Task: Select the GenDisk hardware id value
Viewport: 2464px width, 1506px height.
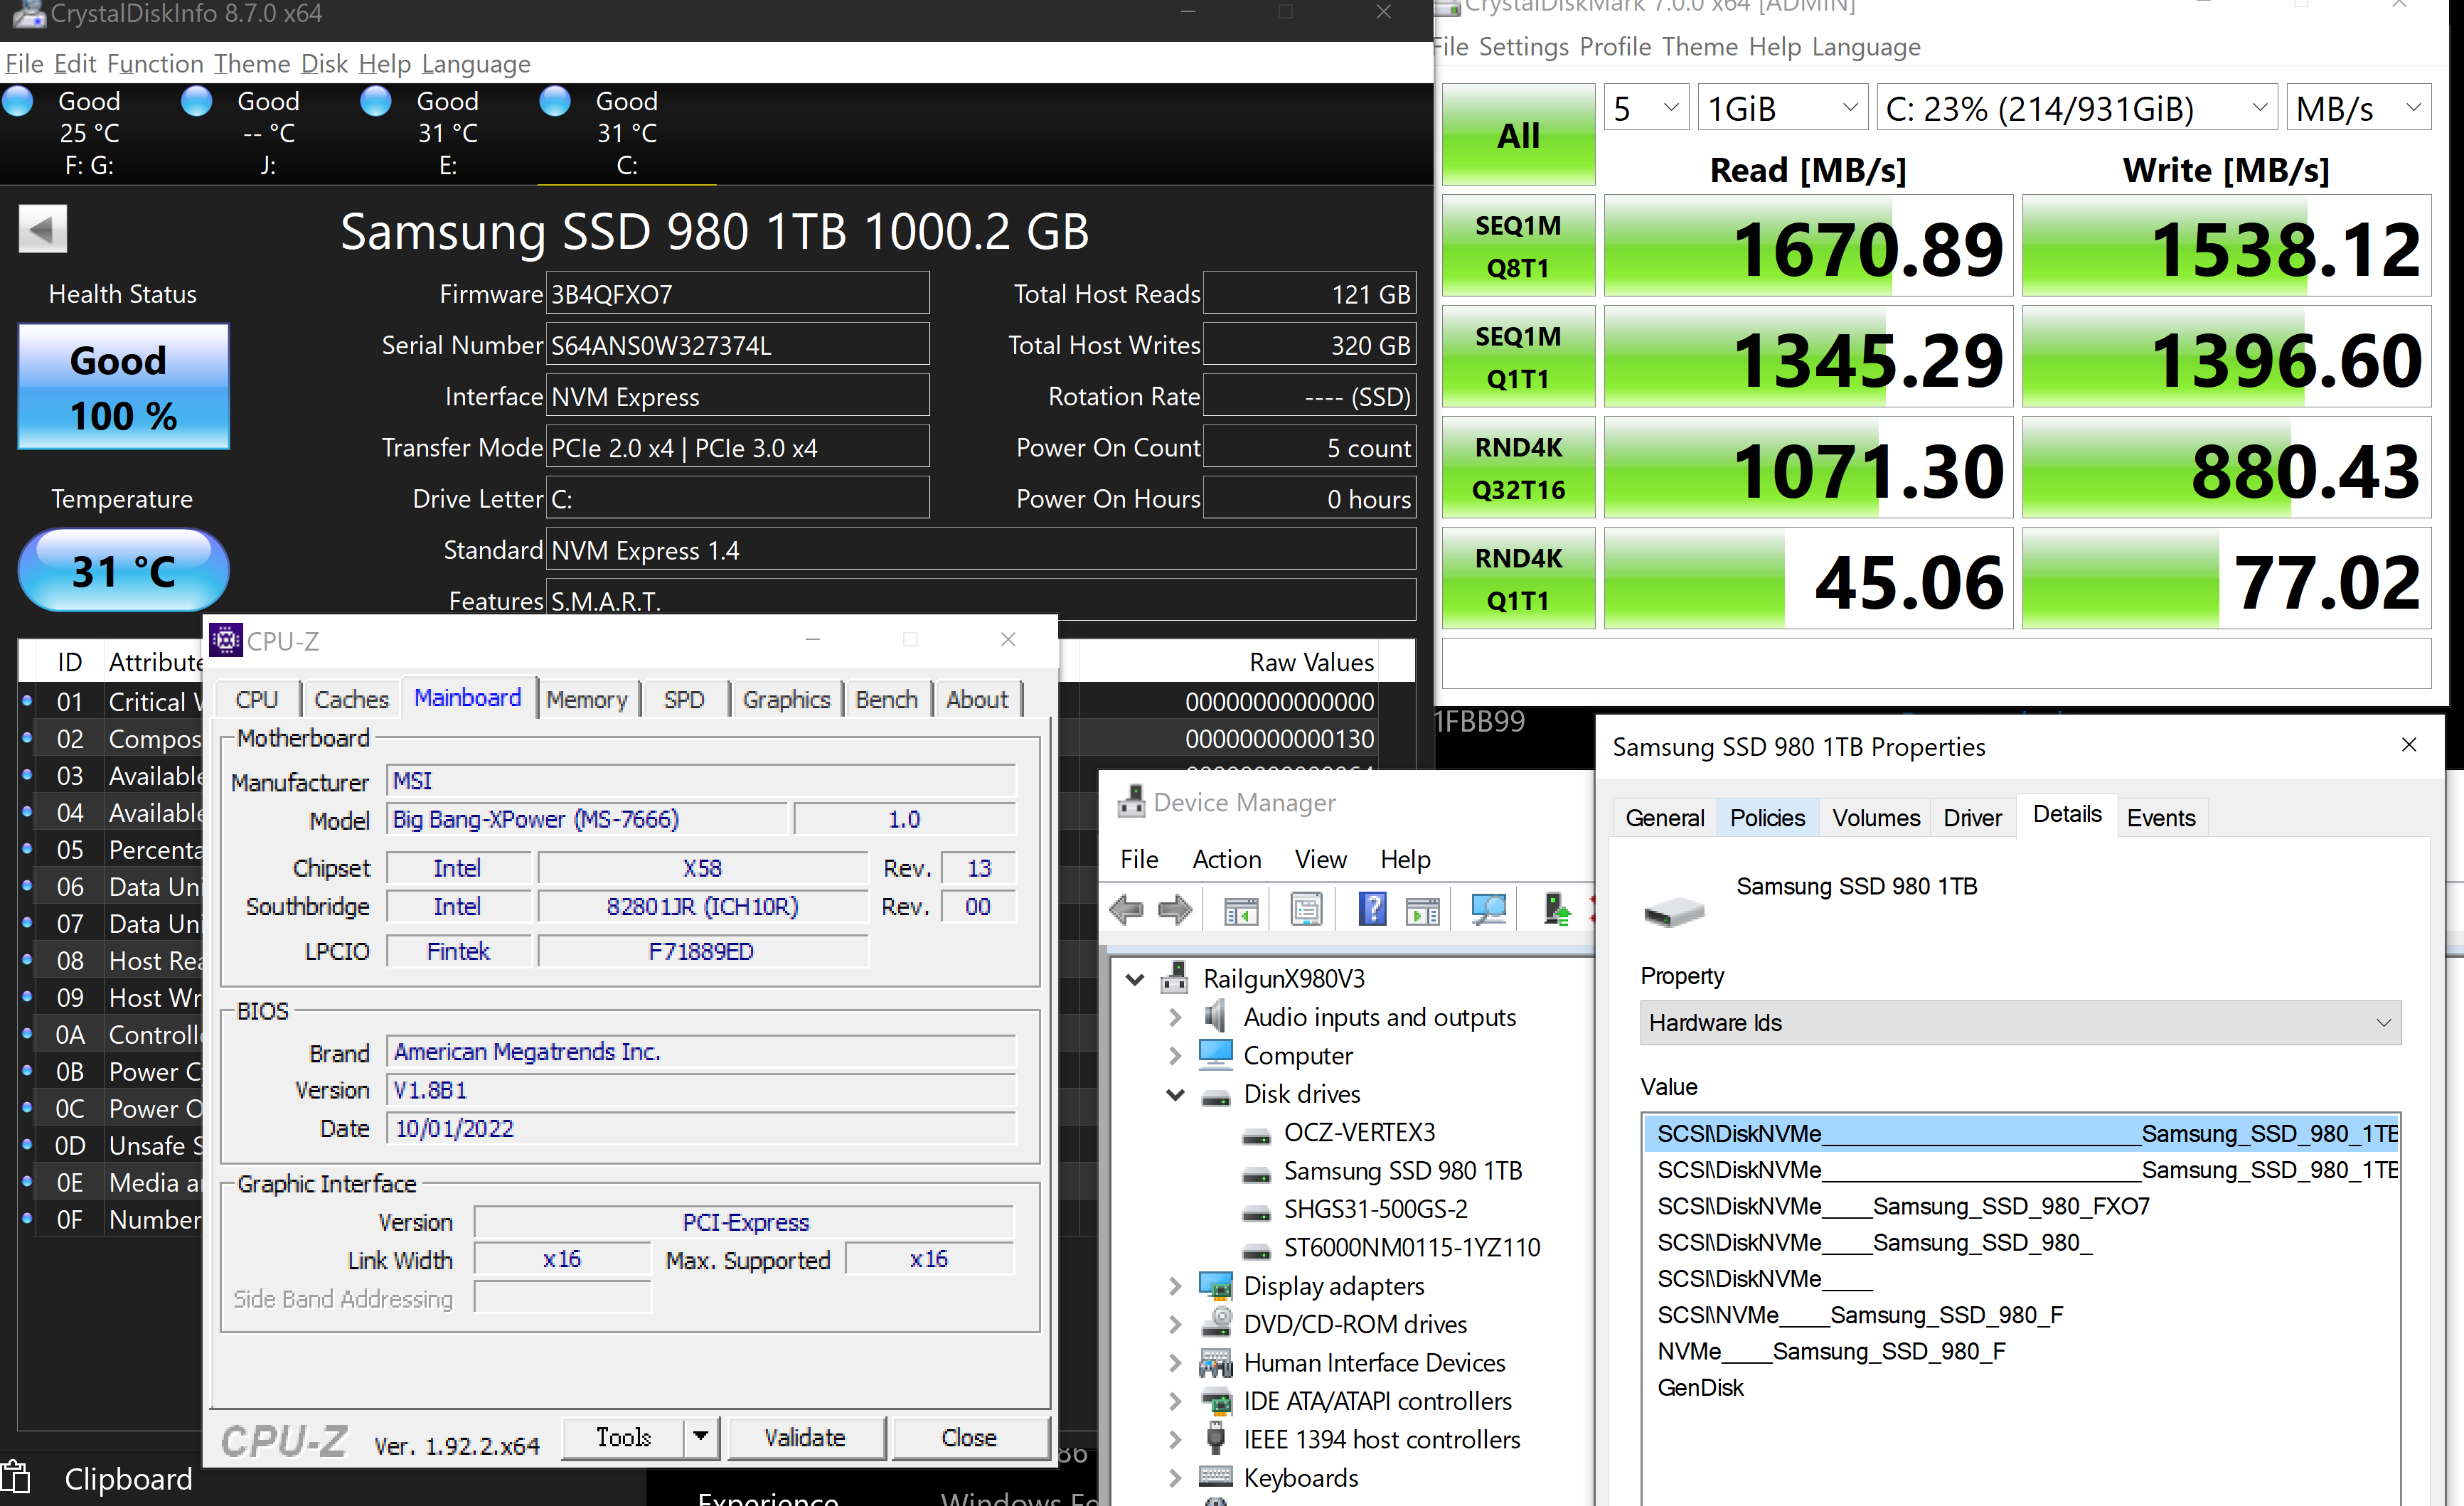Action: [x=1700, y=1387]
